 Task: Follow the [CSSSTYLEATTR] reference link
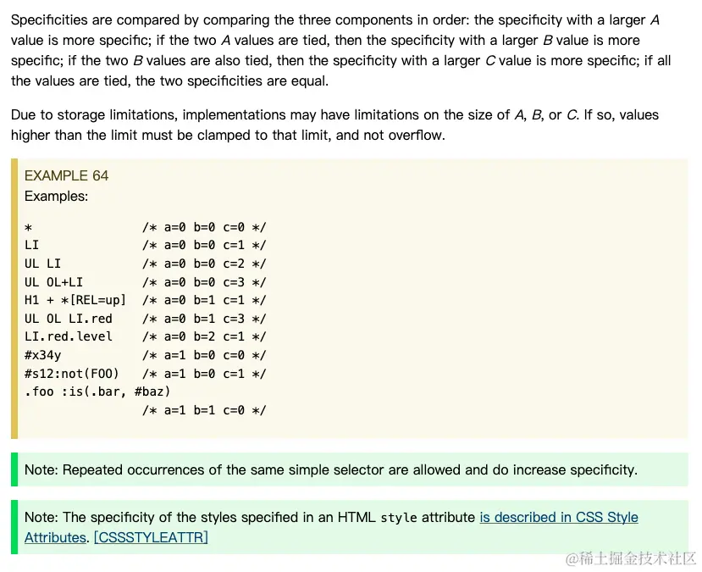[x=151, y=537]
